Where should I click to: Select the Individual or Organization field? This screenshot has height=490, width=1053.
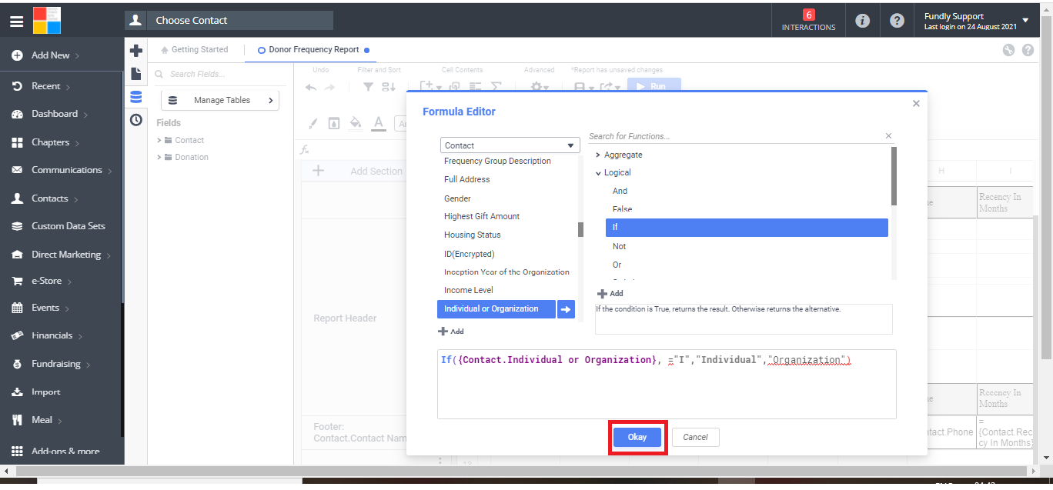pyautogui.click(x=496, y=309)
